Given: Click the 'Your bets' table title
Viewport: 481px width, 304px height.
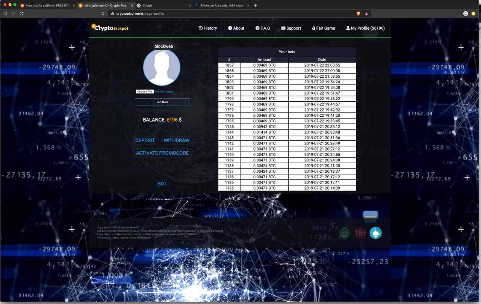Looking at the screenshot, I should coord(287,52).
